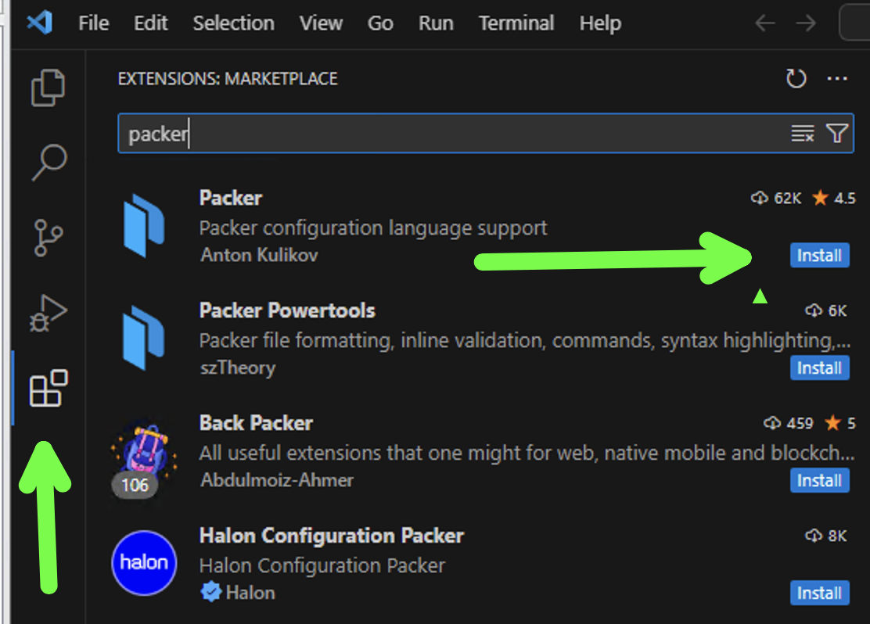Click publisher name szTheory
This screenshot has width=870, height=624.
click(x=238, y=368)
